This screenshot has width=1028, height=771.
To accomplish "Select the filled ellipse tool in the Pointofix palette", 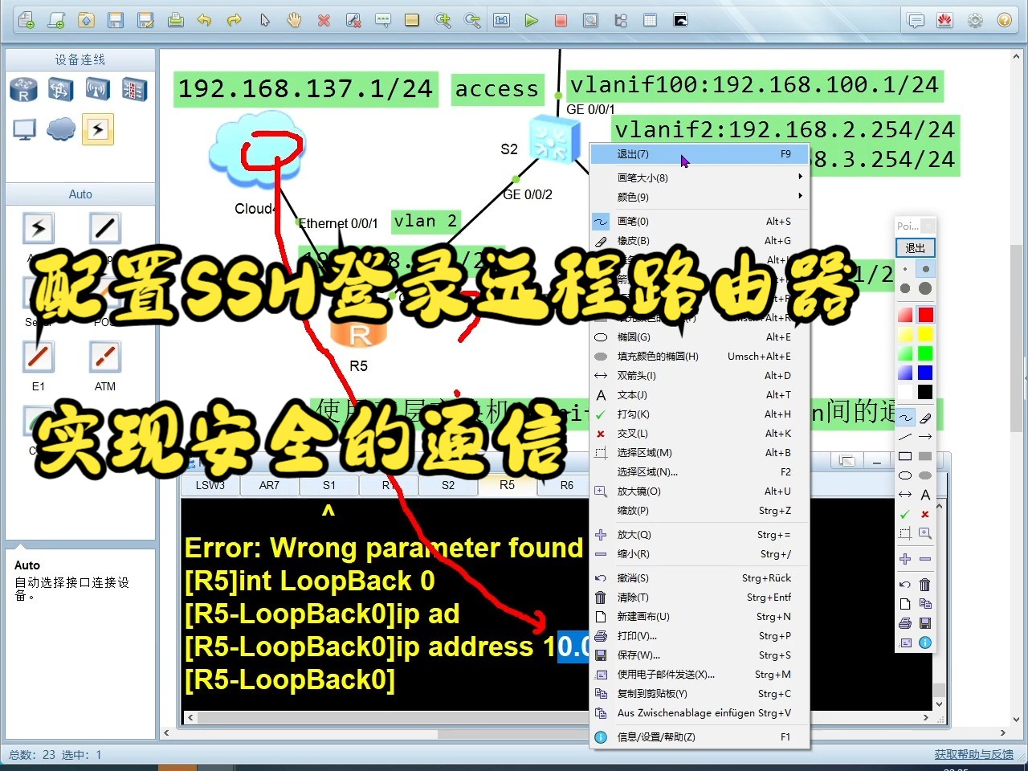I will [925, 475].
